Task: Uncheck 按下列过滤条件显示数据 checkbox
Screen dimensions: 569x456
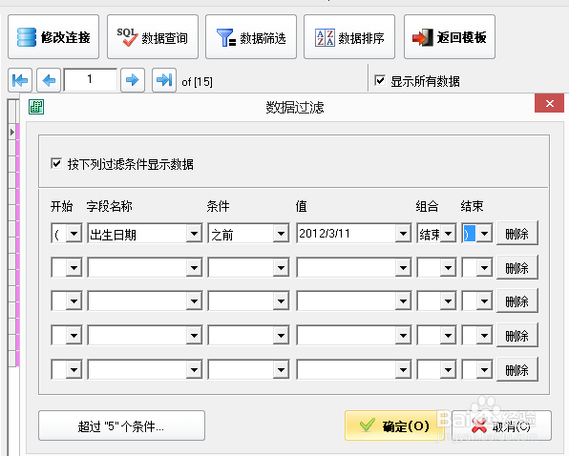Action: point(56,163)
